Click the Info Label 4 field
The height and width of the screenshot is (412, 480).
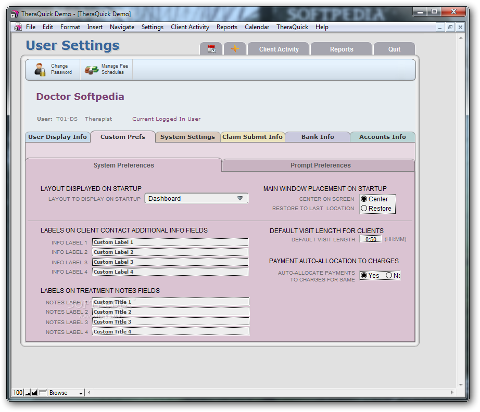pyautogui.click(x=170, y=272)
